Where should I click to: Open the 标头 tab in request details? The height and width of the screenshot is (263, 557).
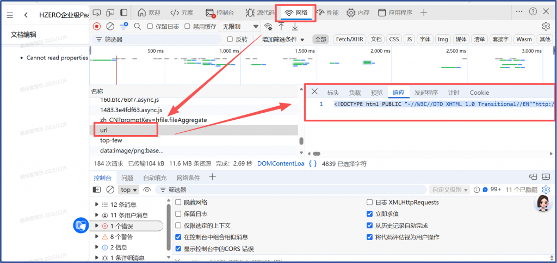[332, 93]
